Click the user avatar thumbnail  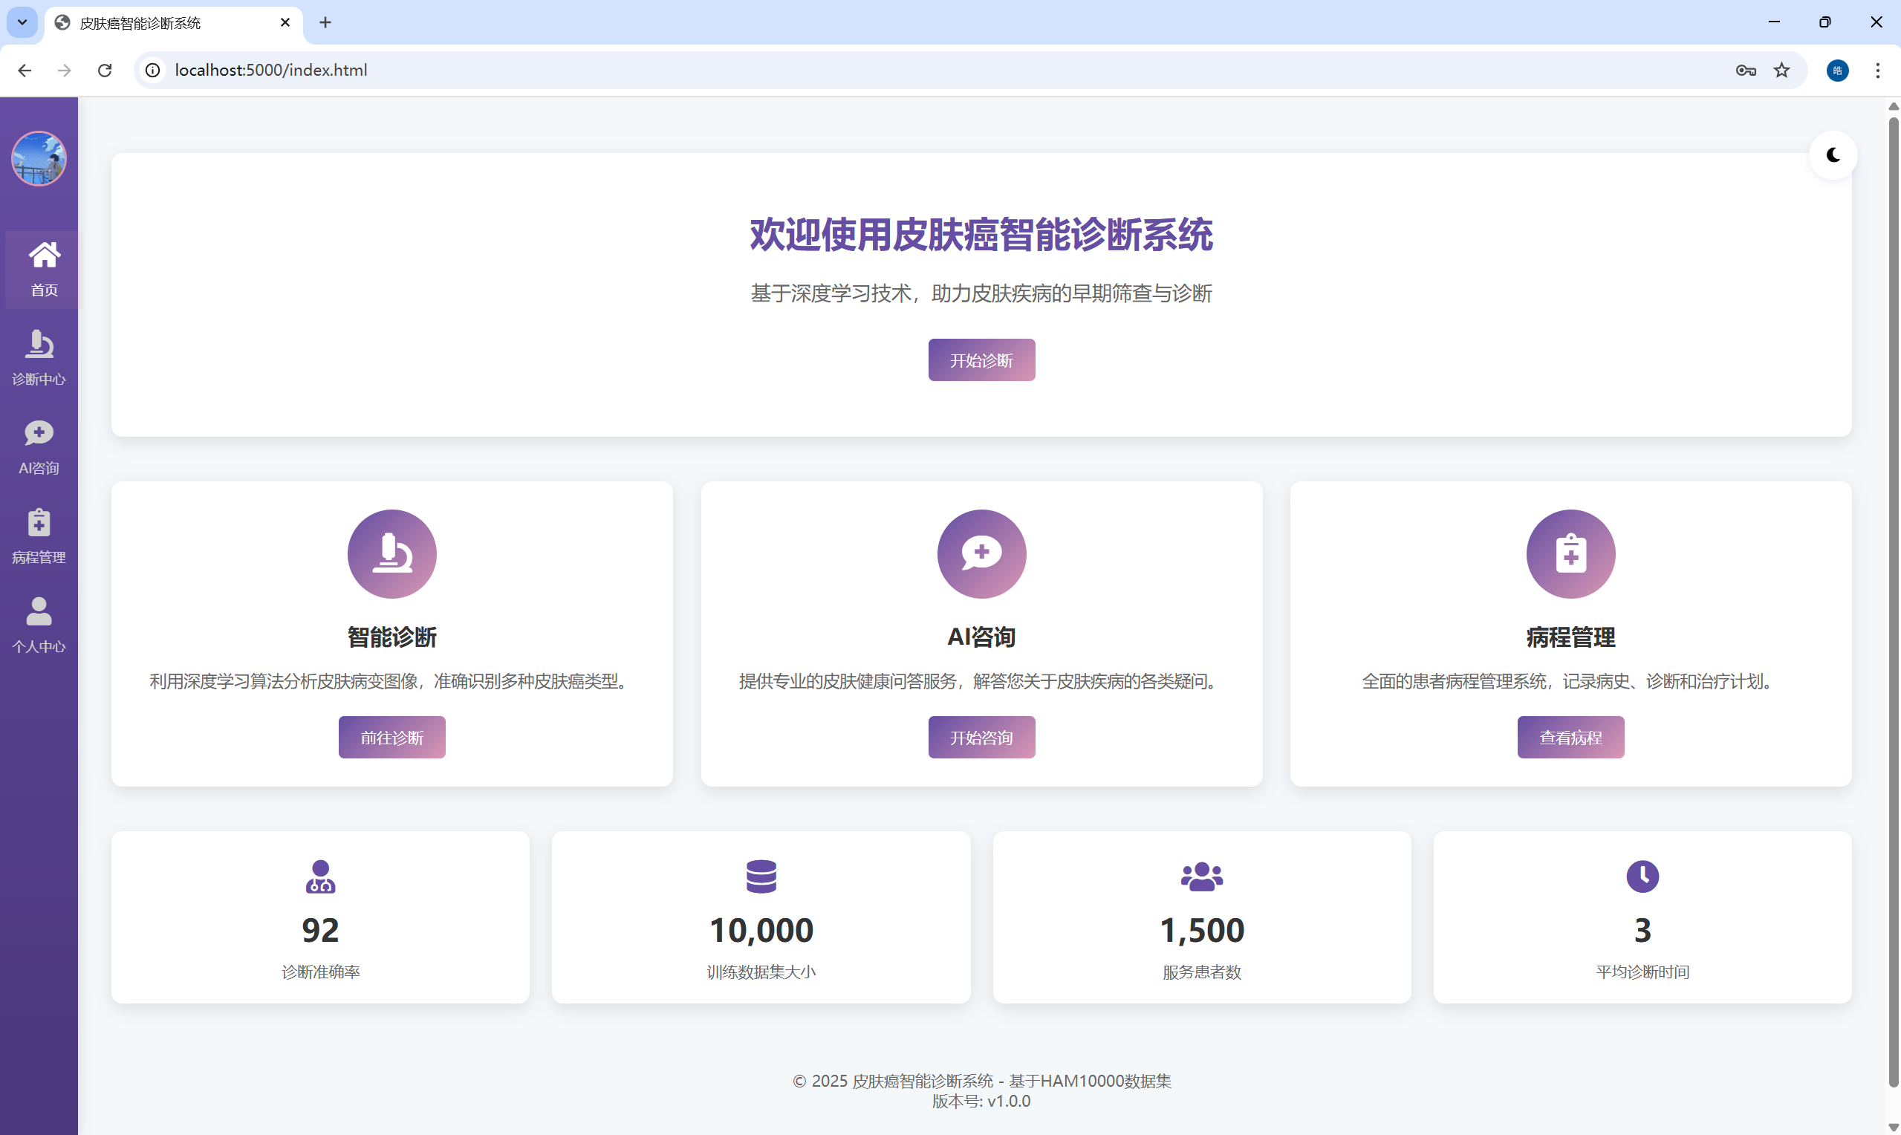(38, 158)
